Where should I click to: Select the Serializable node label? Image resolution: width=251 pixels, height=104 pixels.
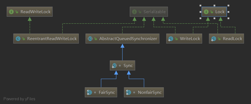tap(154, 12)
